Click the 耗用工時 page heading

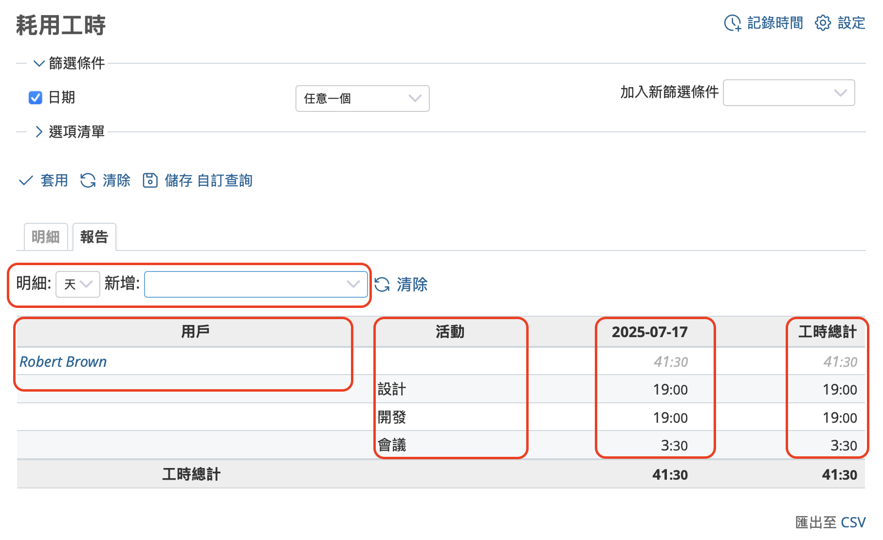pyautogui.click(x=61, y=25)
